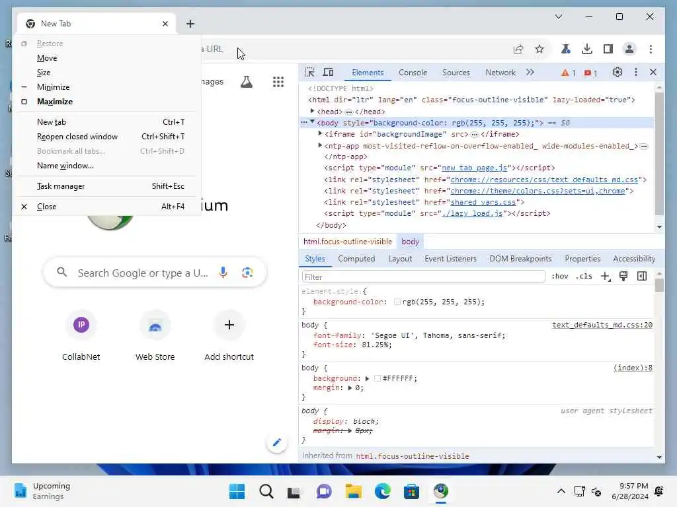This screenshot has height=507, width=677.
Task: Expand the background shorthand property triangle
Action: coord(367,378)
